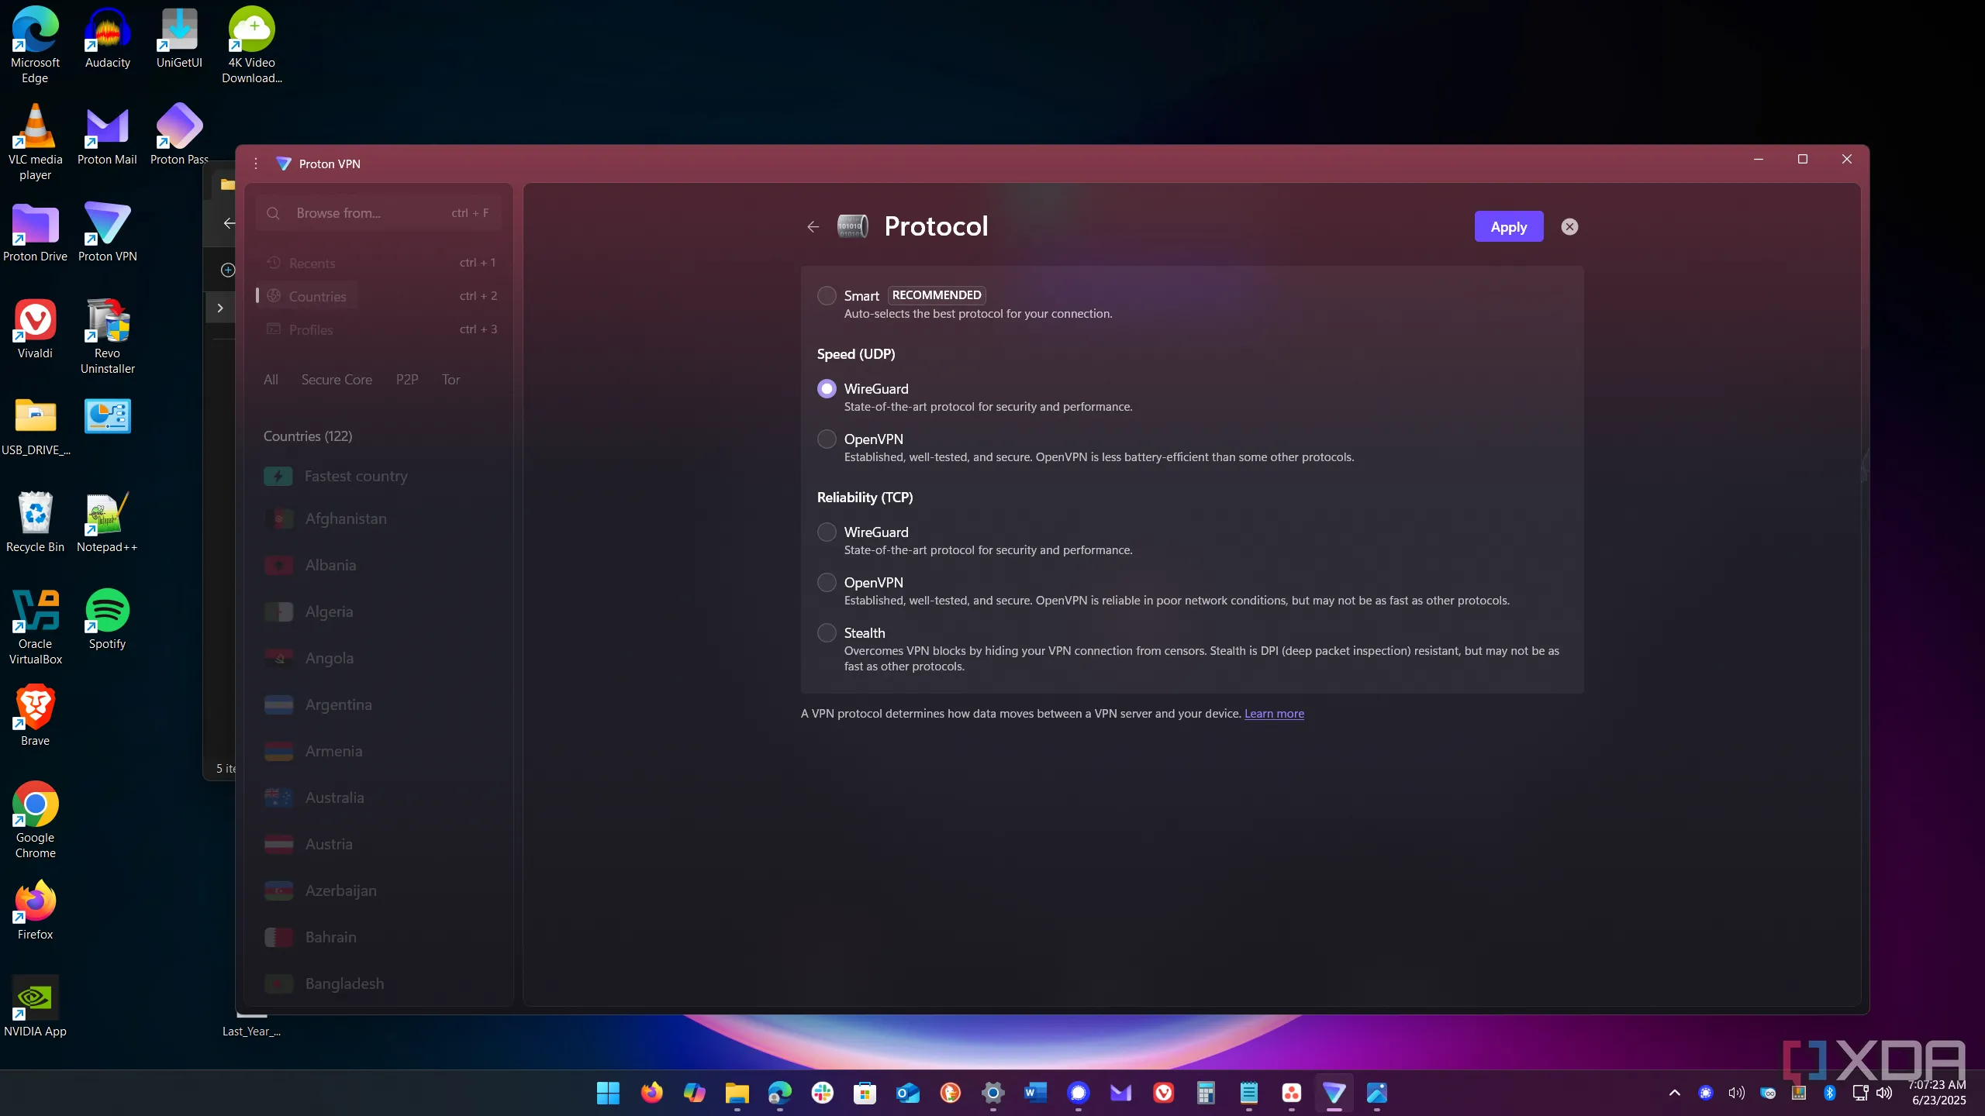Image resolution: width=1985 pixels, height=1116 pixels.
Task: Switch to the Secure Core tab
Action: point(337,380)
